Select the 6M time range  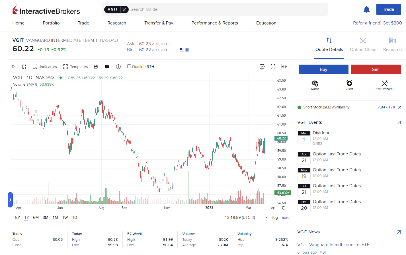(x=36, y=217)
